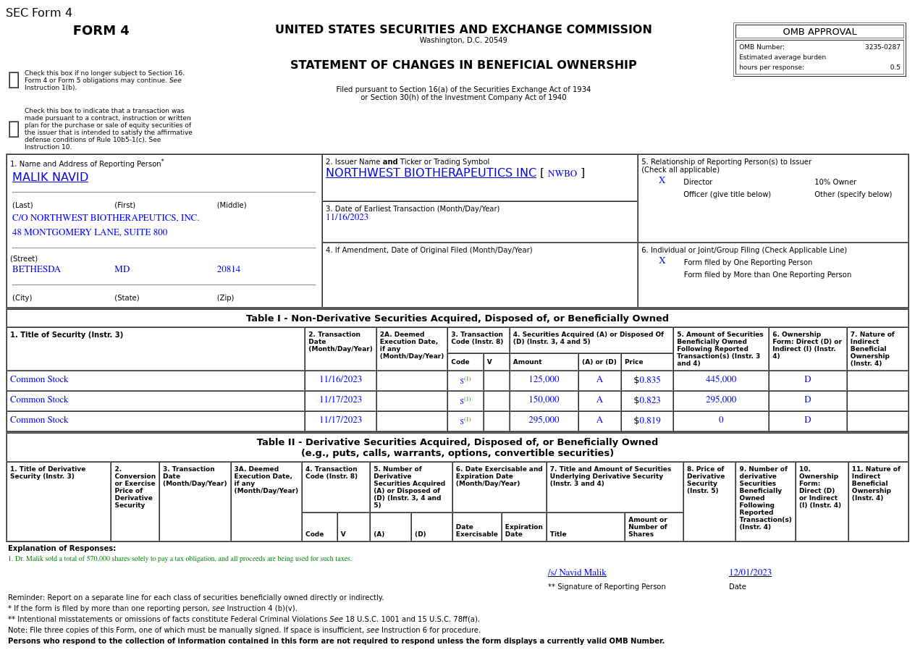The width and height of the screenshot is (915, 663).
Task: Click the S(1) transaction code in the 125,000 row
Action: tap(465, 380)
